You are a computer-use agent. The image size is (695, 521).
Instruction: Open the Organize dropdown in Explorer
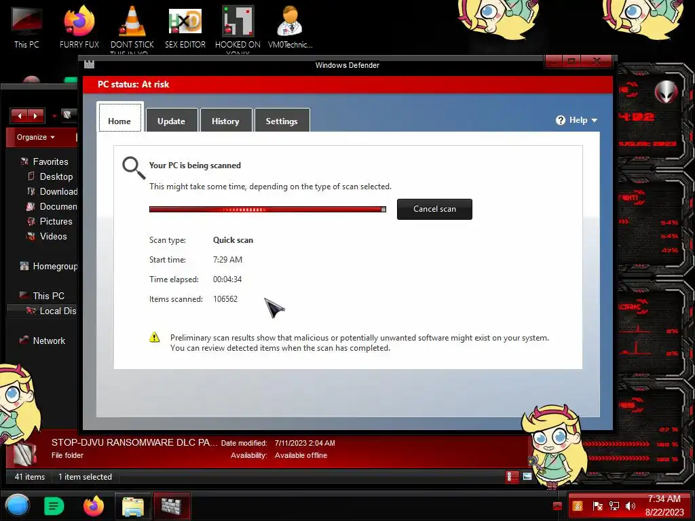36,137
